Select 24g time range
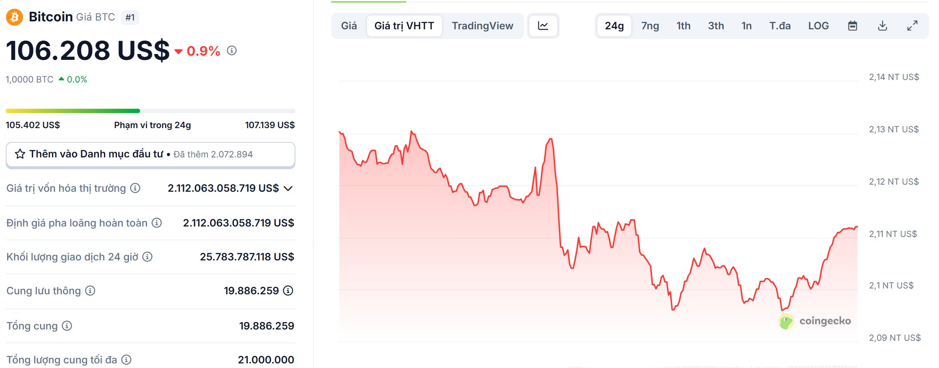Screen dimensions: 939x368 coord(614,26)
